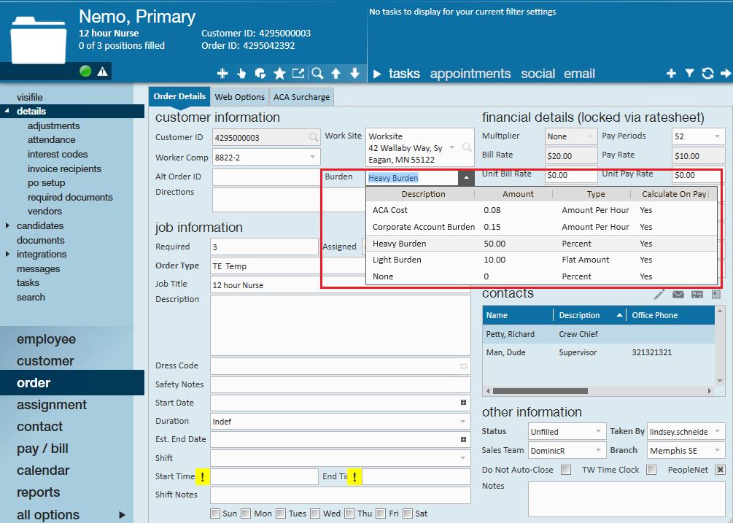This screenshot has height=523, width=733.
Task: Click the Job Title input field
Action: (341, 284)
